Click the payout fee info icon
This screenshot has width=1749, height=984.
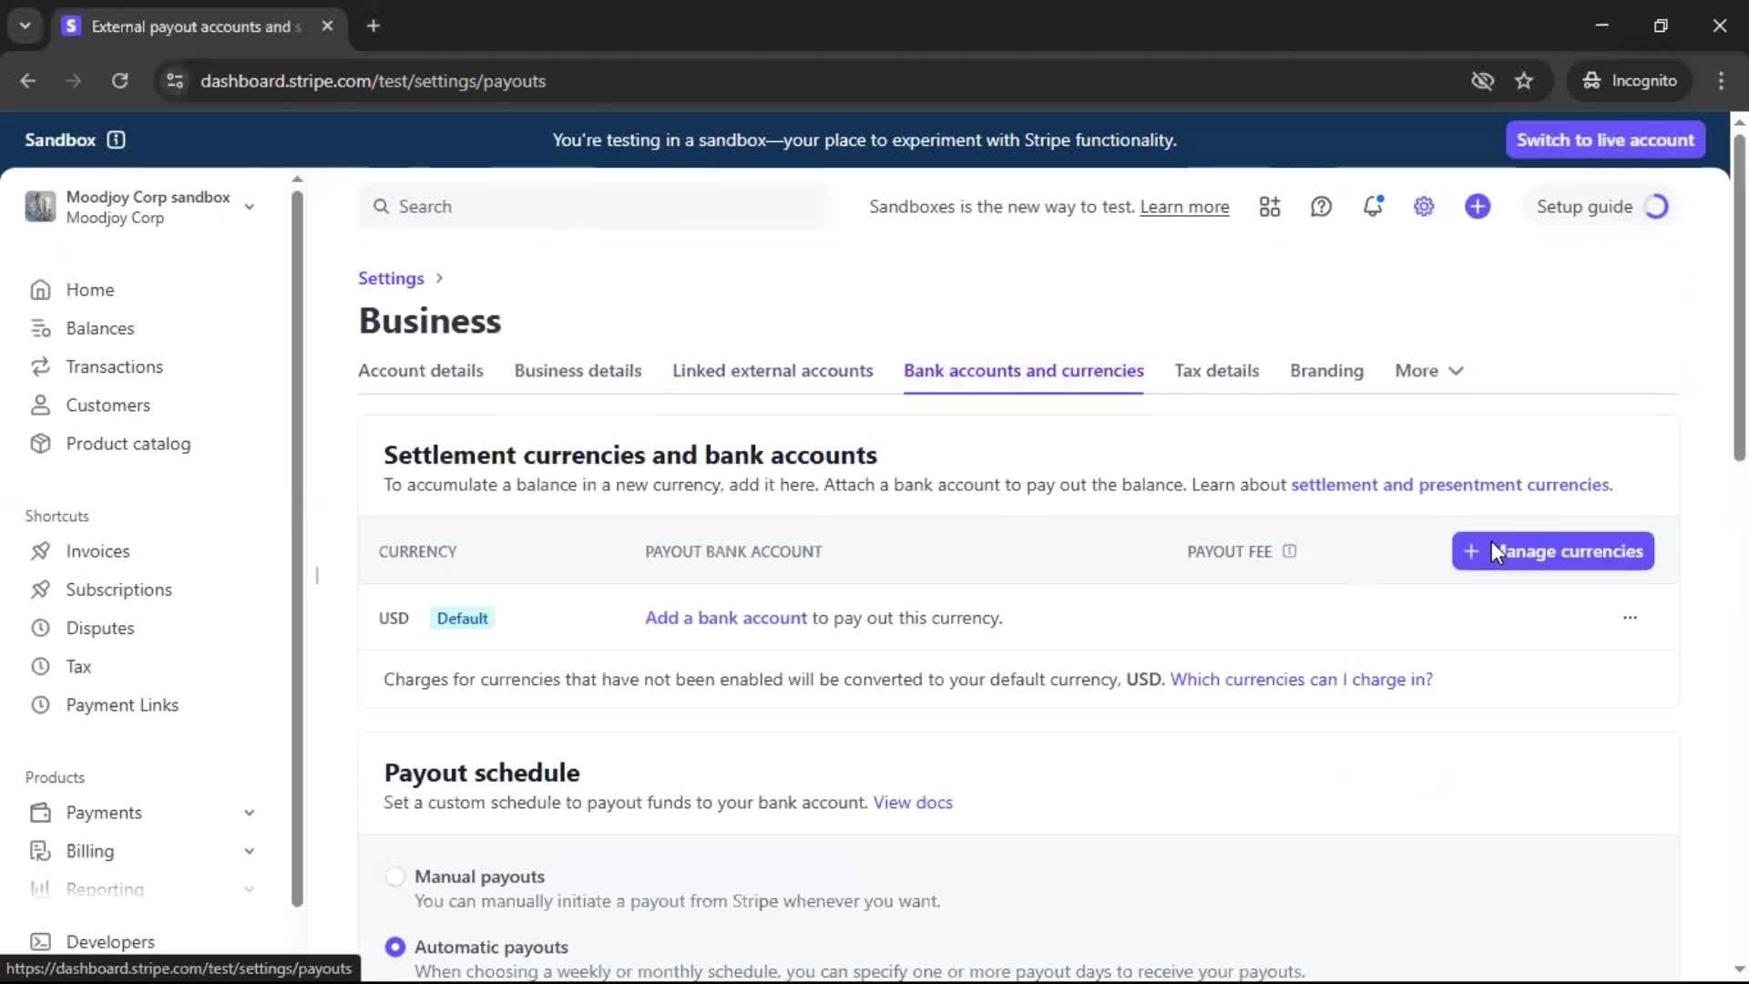point(1289,551)
